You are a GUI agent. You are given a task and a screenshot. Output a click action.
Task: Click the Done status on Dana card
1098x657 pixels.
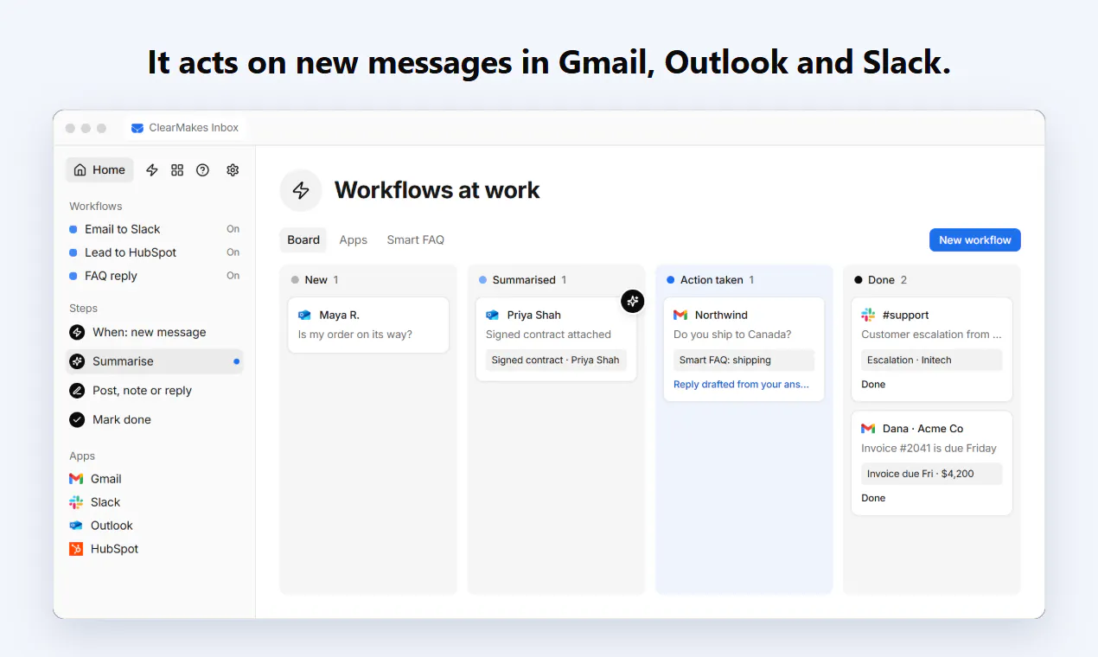[873, 498]
